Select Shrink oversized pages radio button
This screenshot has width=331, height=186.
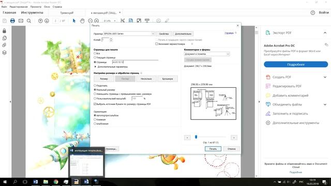(95, 94)
